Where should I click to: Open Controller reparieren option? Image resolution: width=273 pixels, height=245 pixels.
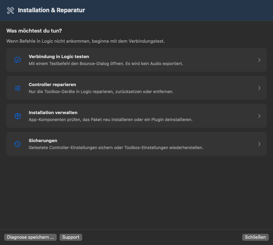pos(136,88)
